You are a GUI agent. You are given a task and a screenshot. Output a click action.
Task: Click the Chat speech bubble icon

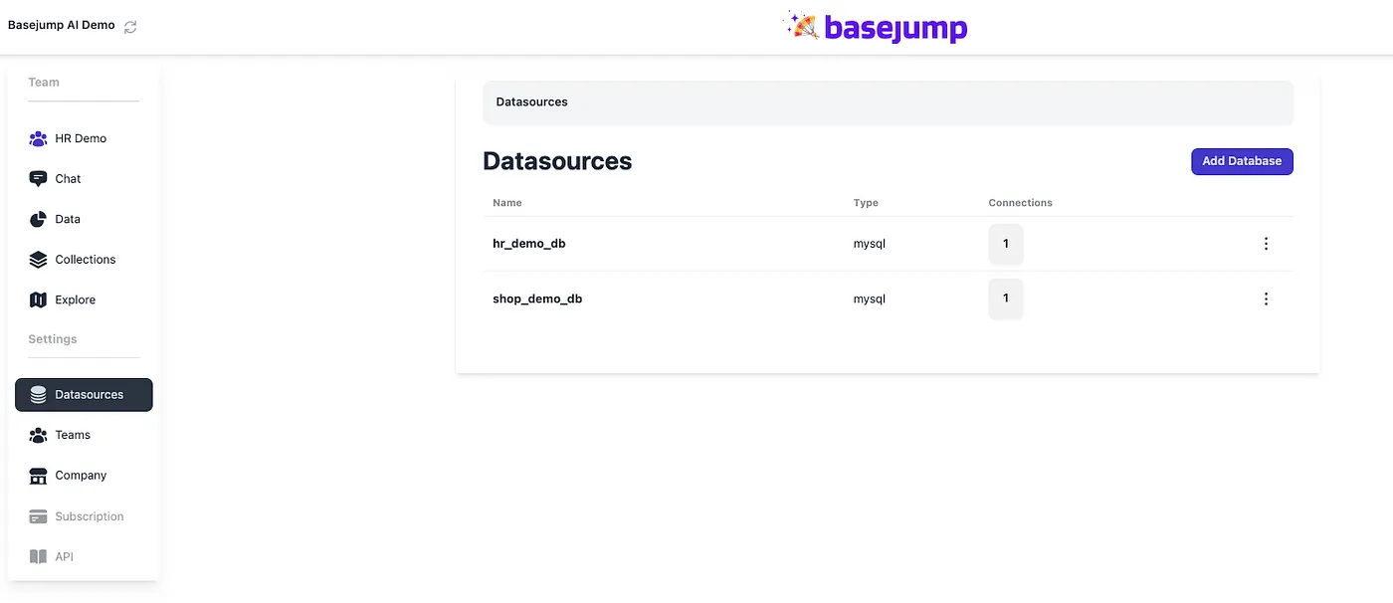tap(38, 179)
